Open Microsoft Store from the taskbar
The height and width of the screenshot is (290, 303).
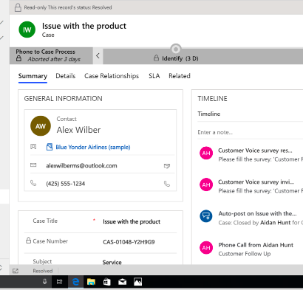[x=106, y=282]
